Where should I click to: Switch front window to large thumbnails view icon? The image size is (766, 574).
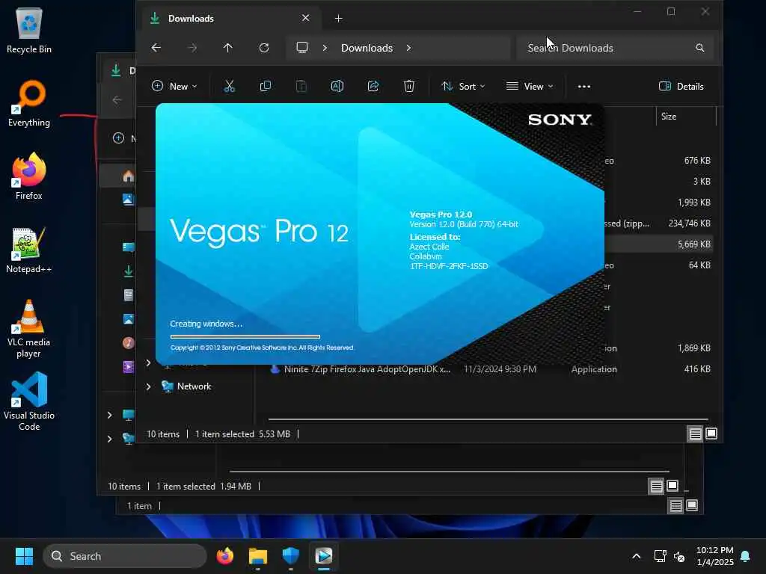pos(711,433)
